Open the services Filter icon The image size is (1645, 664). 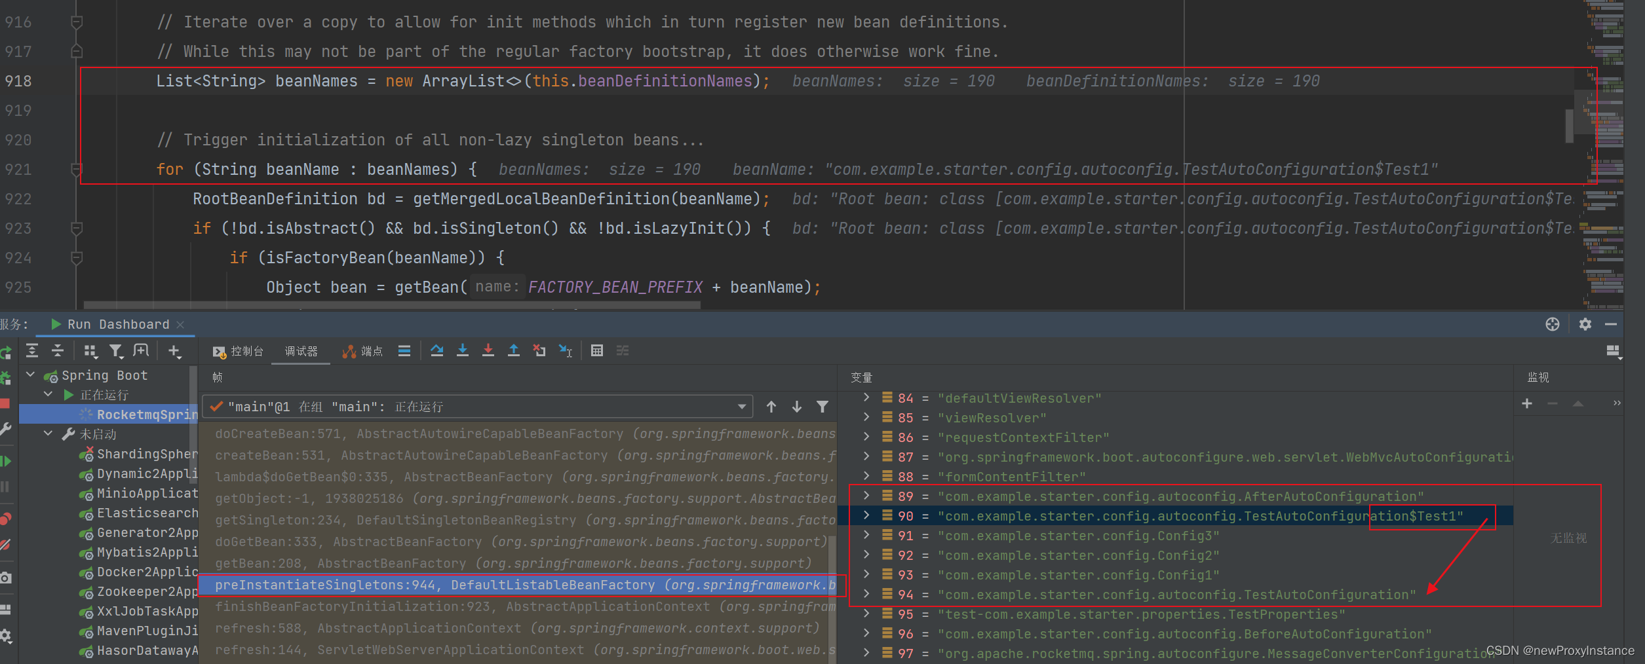click(x=116, y=351)
